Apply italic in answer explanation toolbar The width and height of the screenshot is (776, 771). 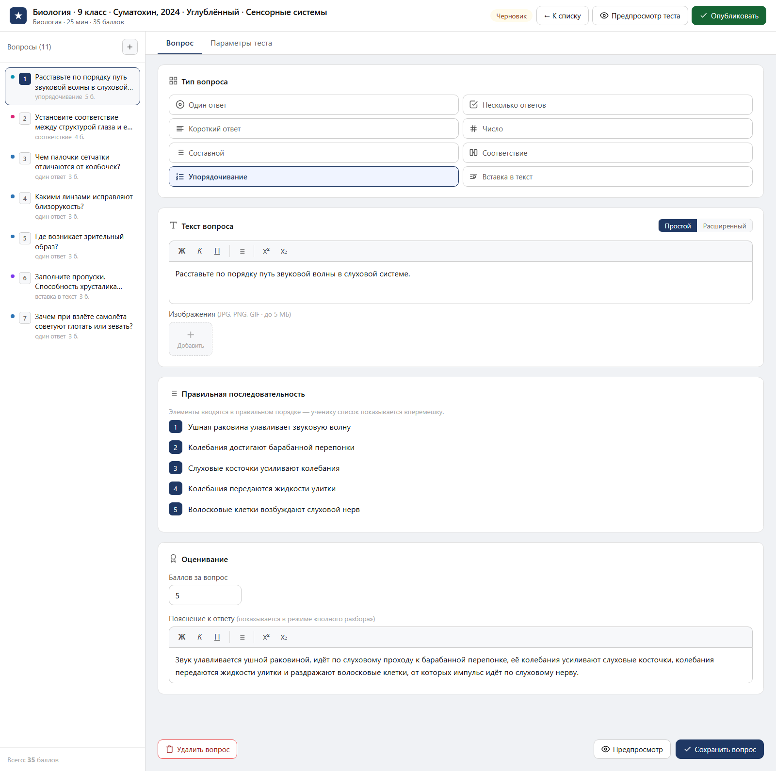coord(200,637)
